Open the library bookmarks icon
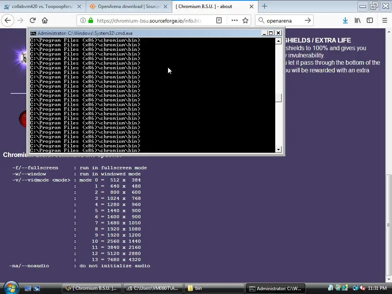 point(358,21)
